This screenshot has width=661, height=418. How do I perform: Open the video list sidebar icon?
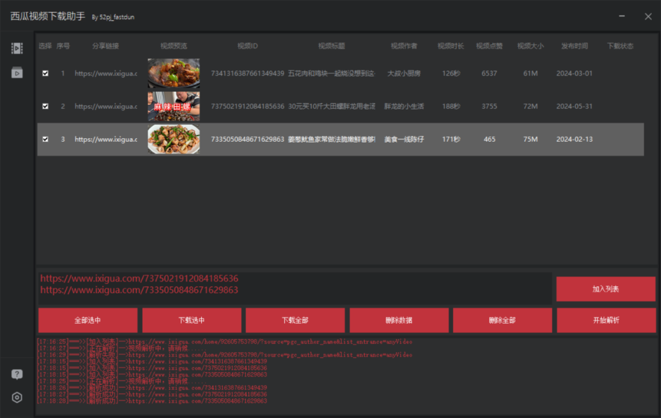(x=17, y=48)
